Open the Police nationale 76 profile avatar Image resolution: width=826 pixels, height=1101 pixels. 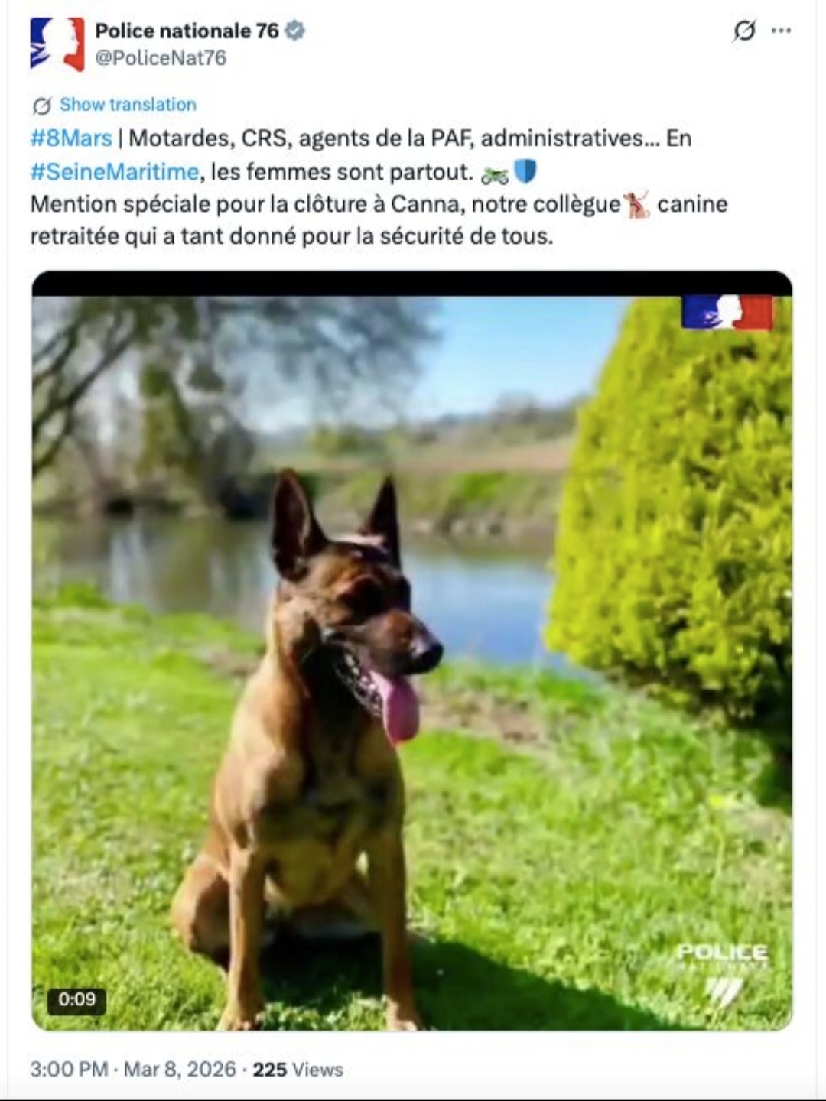(x=57, y=44)
